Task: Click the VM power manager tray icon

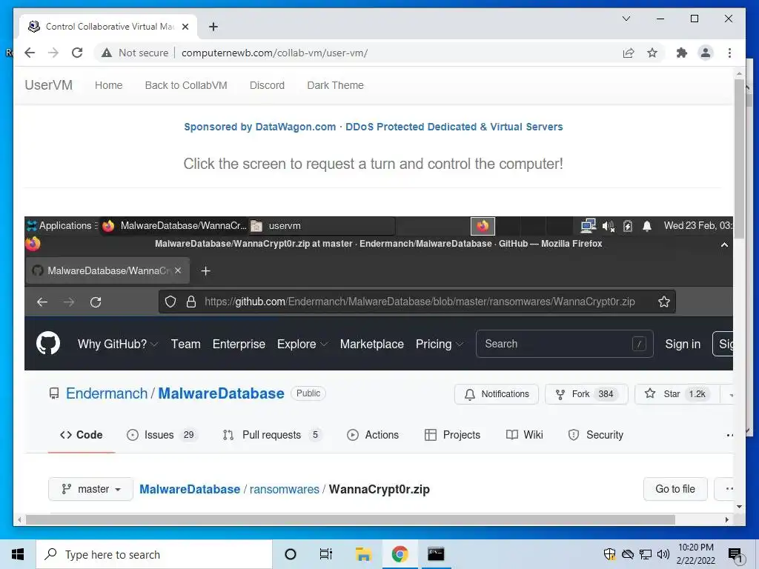Action: 627,225
